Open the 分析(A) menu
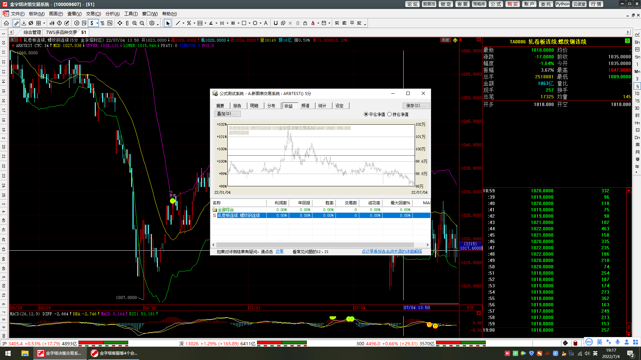Screen dimensions: 641x360 (112, 14)
